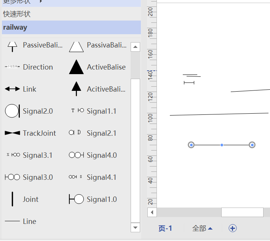270x241 pixels.
Task: Add a new page with plus button
Action: tap(232, 228)
